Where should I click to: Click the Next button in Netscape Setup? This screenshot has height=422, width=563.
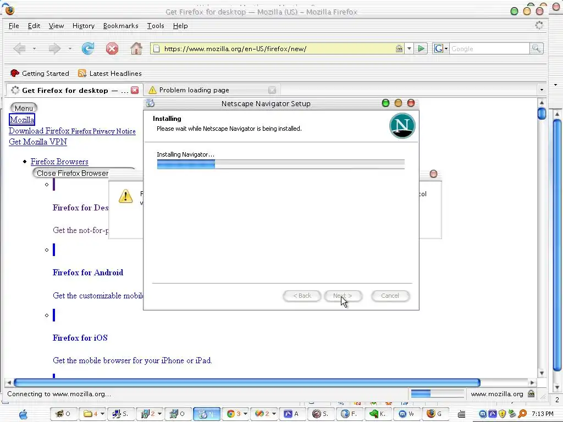(x=343, y=296)
